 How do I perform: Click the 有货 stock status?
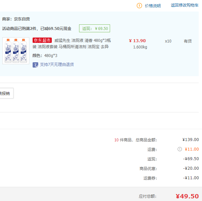[188, 41]
